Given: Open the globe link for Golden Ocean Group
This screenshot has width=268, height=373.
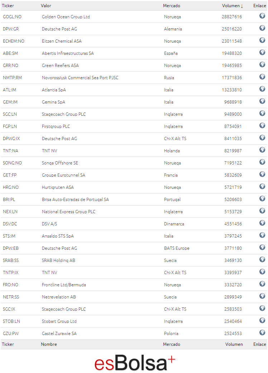Looking at the screenshot, I should tap(262, 16).
